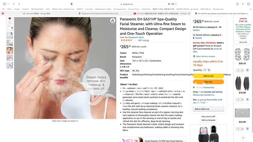Reload page using address bar icon
This screenshot has width=253, height=142.
coord(176,4)
